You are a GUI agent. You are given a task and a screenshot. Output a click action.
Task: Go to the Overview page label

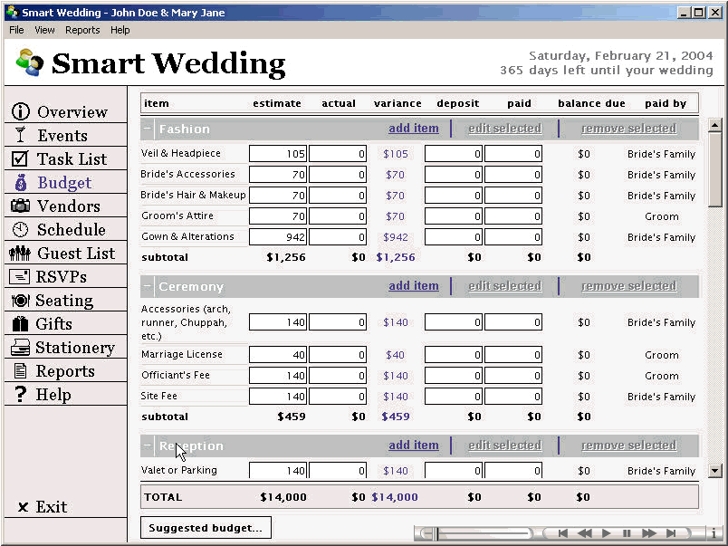pyautogui.click(x=72, y=112)
